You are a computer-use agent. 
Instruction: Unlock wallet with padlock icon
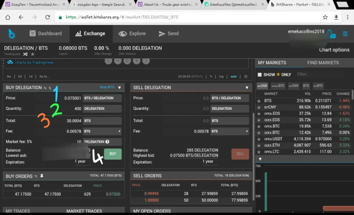click(332, 34)
